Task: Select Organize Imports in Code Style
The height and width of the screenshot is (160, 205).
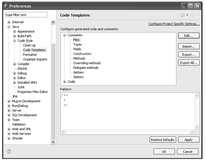Action: coord(35,59)
